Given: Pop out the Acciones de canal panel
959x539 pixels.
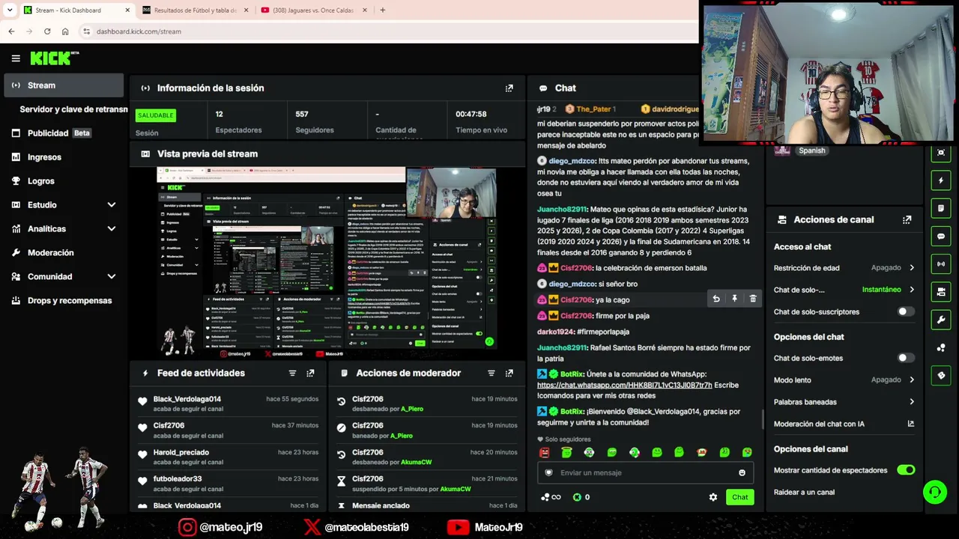Looking at the screenshot, I should click(907, 220).
